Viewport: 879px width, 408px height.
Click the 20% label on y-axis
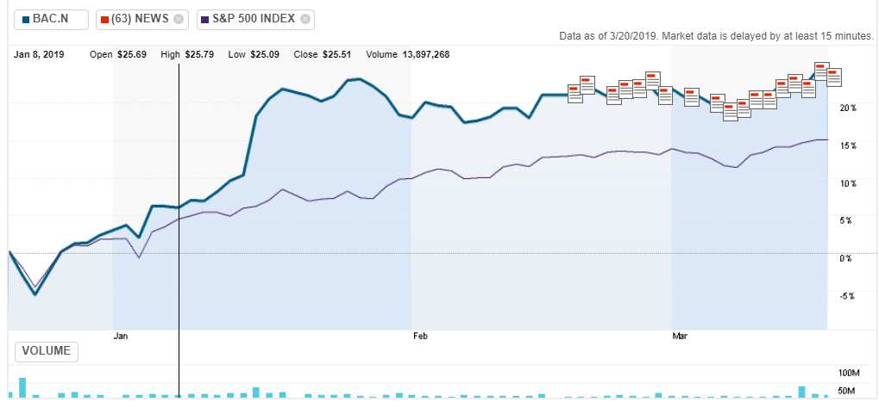(x=850, y=108)
